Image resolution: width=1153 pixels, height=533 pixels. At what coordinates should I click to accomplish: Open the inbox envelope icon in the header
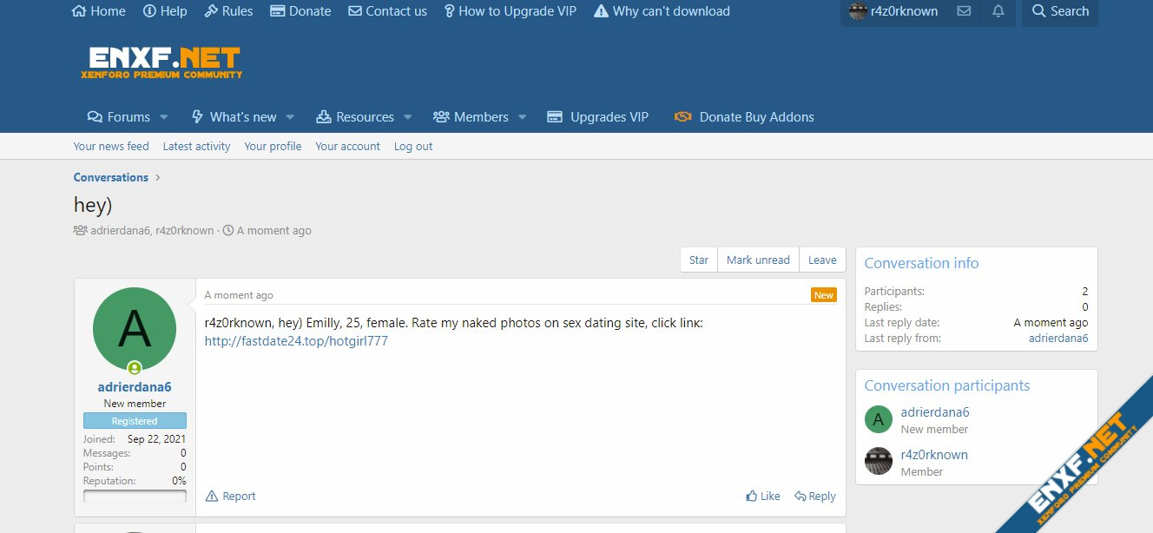(964, 11)
